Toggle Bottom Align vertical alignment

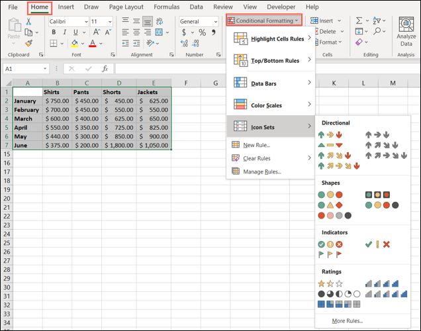tap(148, 21)
